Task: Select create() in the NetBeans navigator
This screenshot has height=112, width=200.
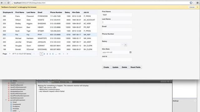Action: point(13,83)
